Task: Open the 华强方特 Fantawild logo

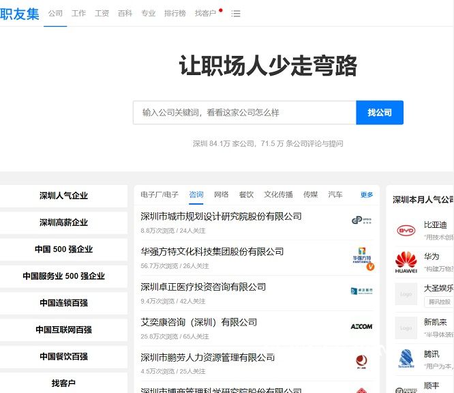Action: tap(362, 256)
